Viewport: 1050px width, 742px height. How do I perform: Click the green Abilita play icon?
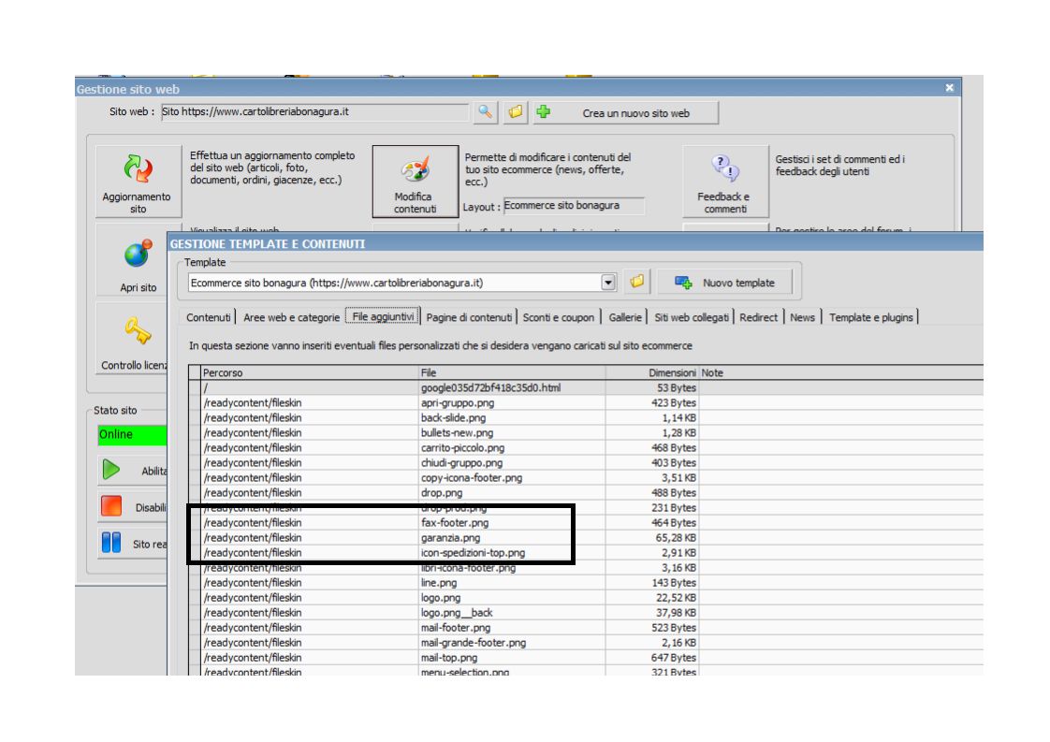point(111,470)
